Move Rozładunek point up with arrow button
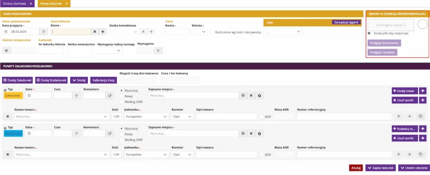This screenshot has height=175, width=430. tap(422, 129)
